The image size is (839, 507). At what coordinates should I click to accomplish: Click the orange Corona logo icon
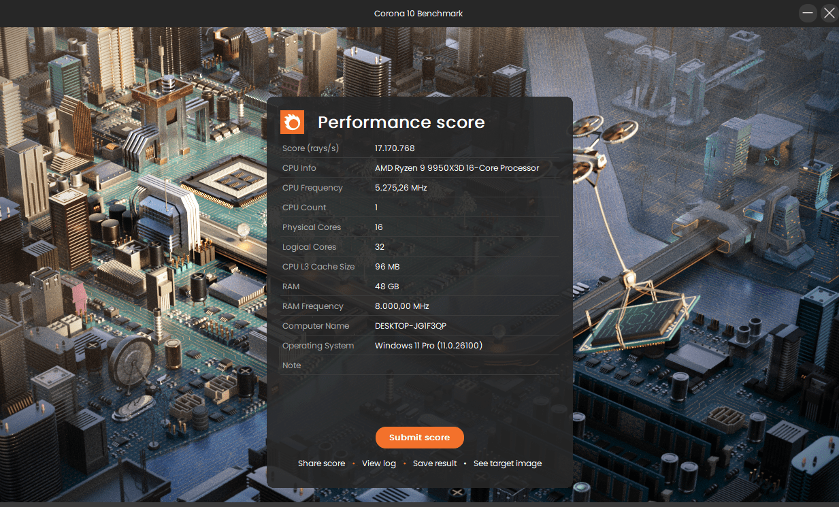coord(293,122)
